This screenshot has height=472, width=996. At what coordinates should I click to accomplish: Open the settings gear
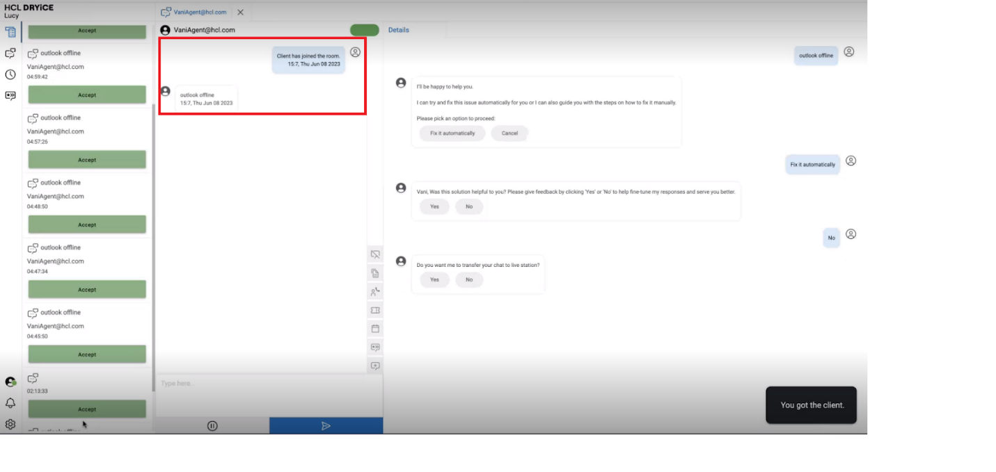click(x=10, y=424)
